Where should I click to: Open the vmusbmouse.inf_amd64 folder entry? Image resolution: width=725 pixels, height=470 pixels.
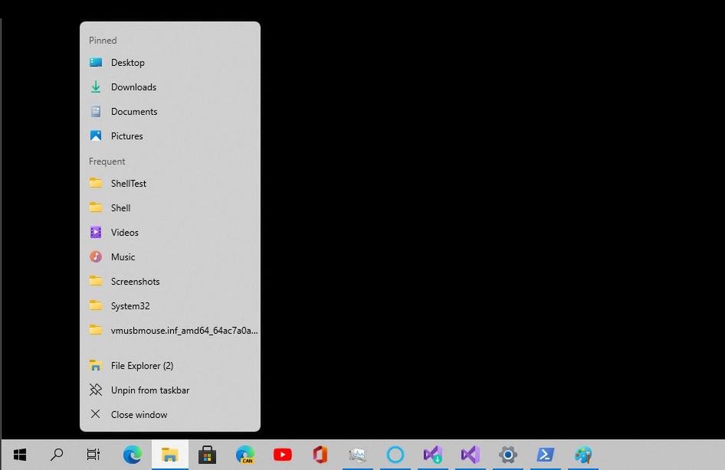tap(184, 330)
